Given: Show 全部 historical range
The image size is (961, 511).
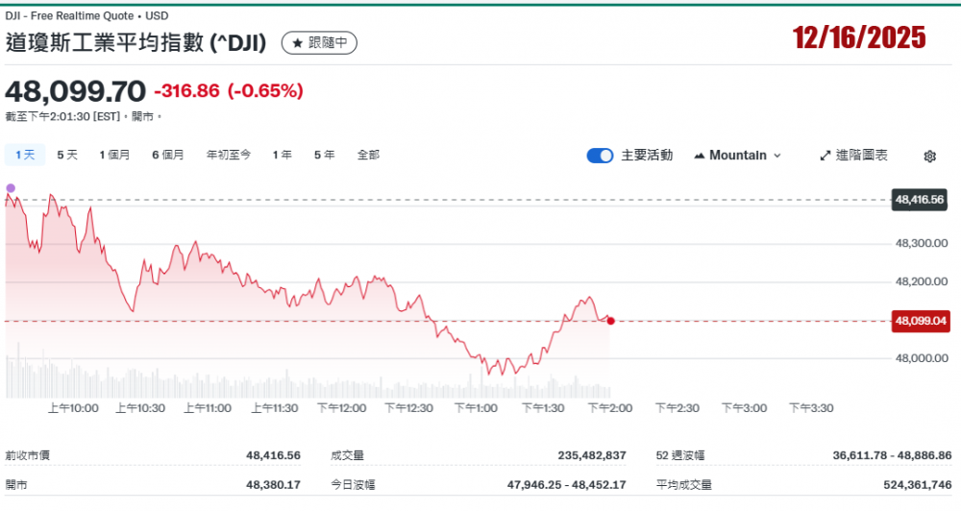Looking at the screenshot, I should point(368,155).
